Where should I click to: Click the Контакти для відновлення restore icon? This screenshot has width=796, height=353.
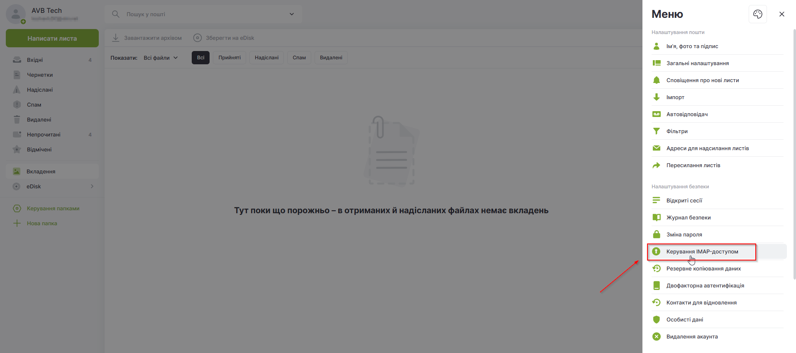656,302
